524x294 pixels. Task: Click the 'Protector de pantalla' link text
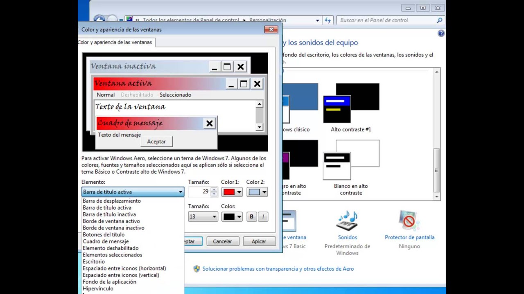409,237
